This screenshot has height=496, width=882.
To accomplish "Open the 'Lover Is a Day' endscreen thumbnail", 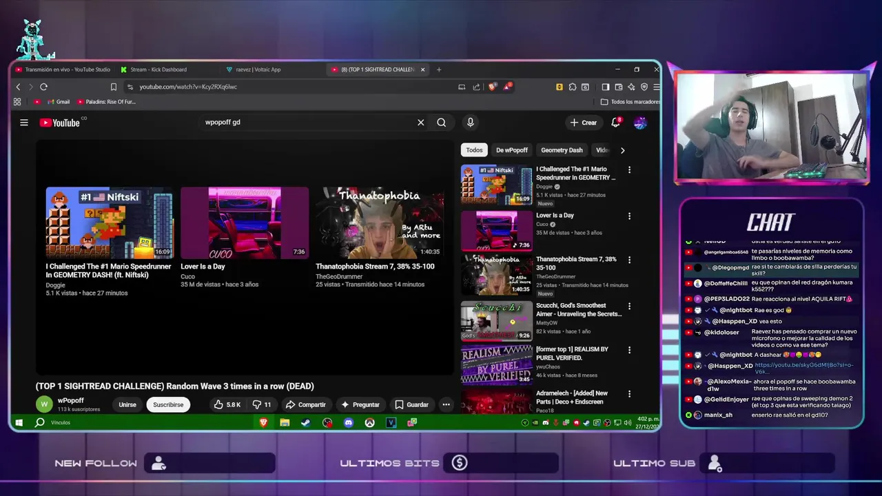I will (245, 223).
